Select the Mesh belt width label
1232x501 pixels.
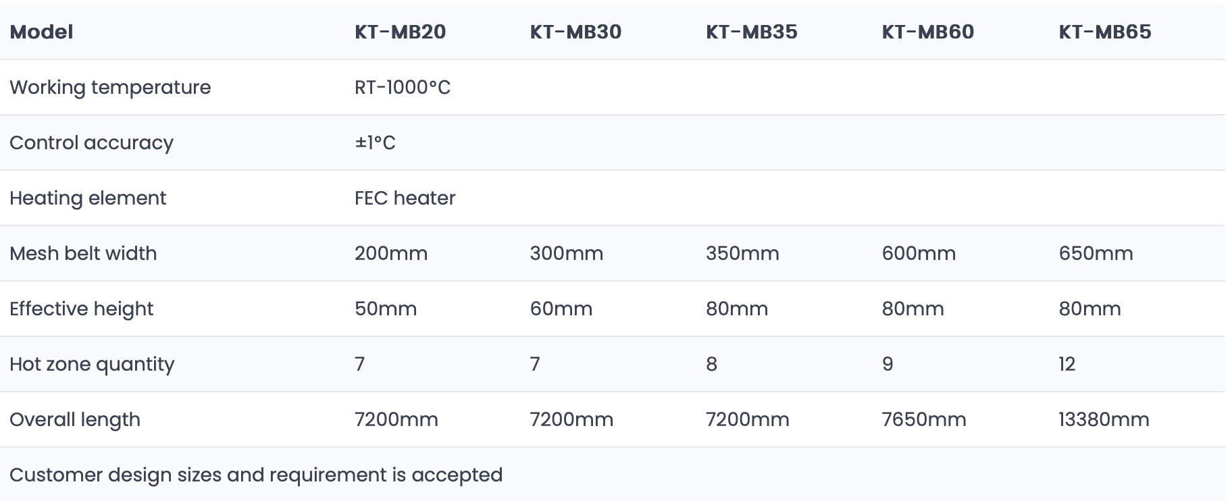pyautogui.click(x=83, y=253)
